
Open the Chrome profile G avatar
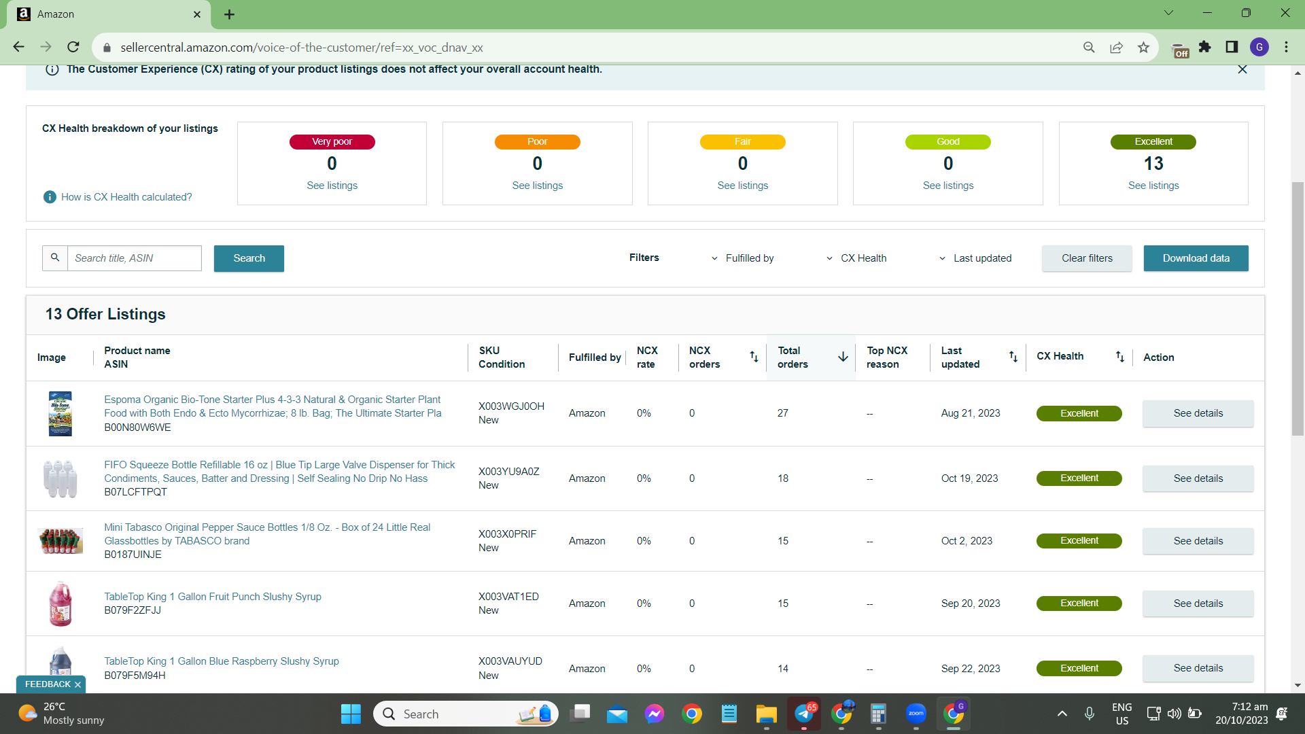(1259, 47)
